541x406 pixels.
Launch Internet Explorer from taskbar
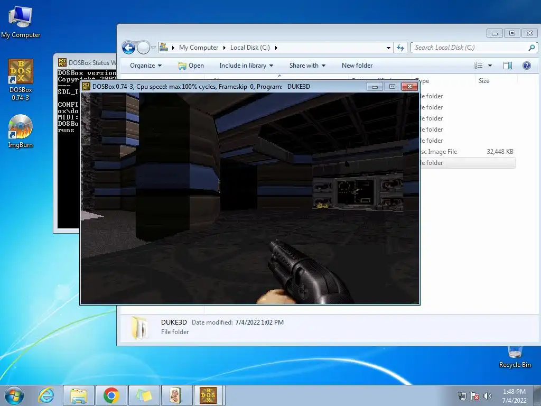46,395
